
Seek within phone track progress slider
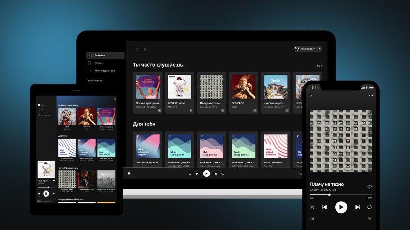point(341,195)
